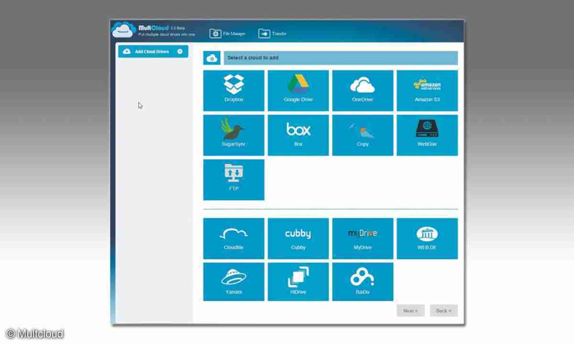Select the Yandex cloud tile
This screenshot has height=344, width=574.
pos(233,282)
